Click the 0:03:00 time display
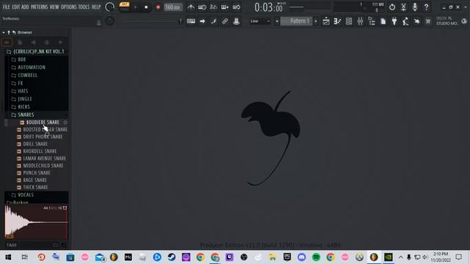 point(269,7)
